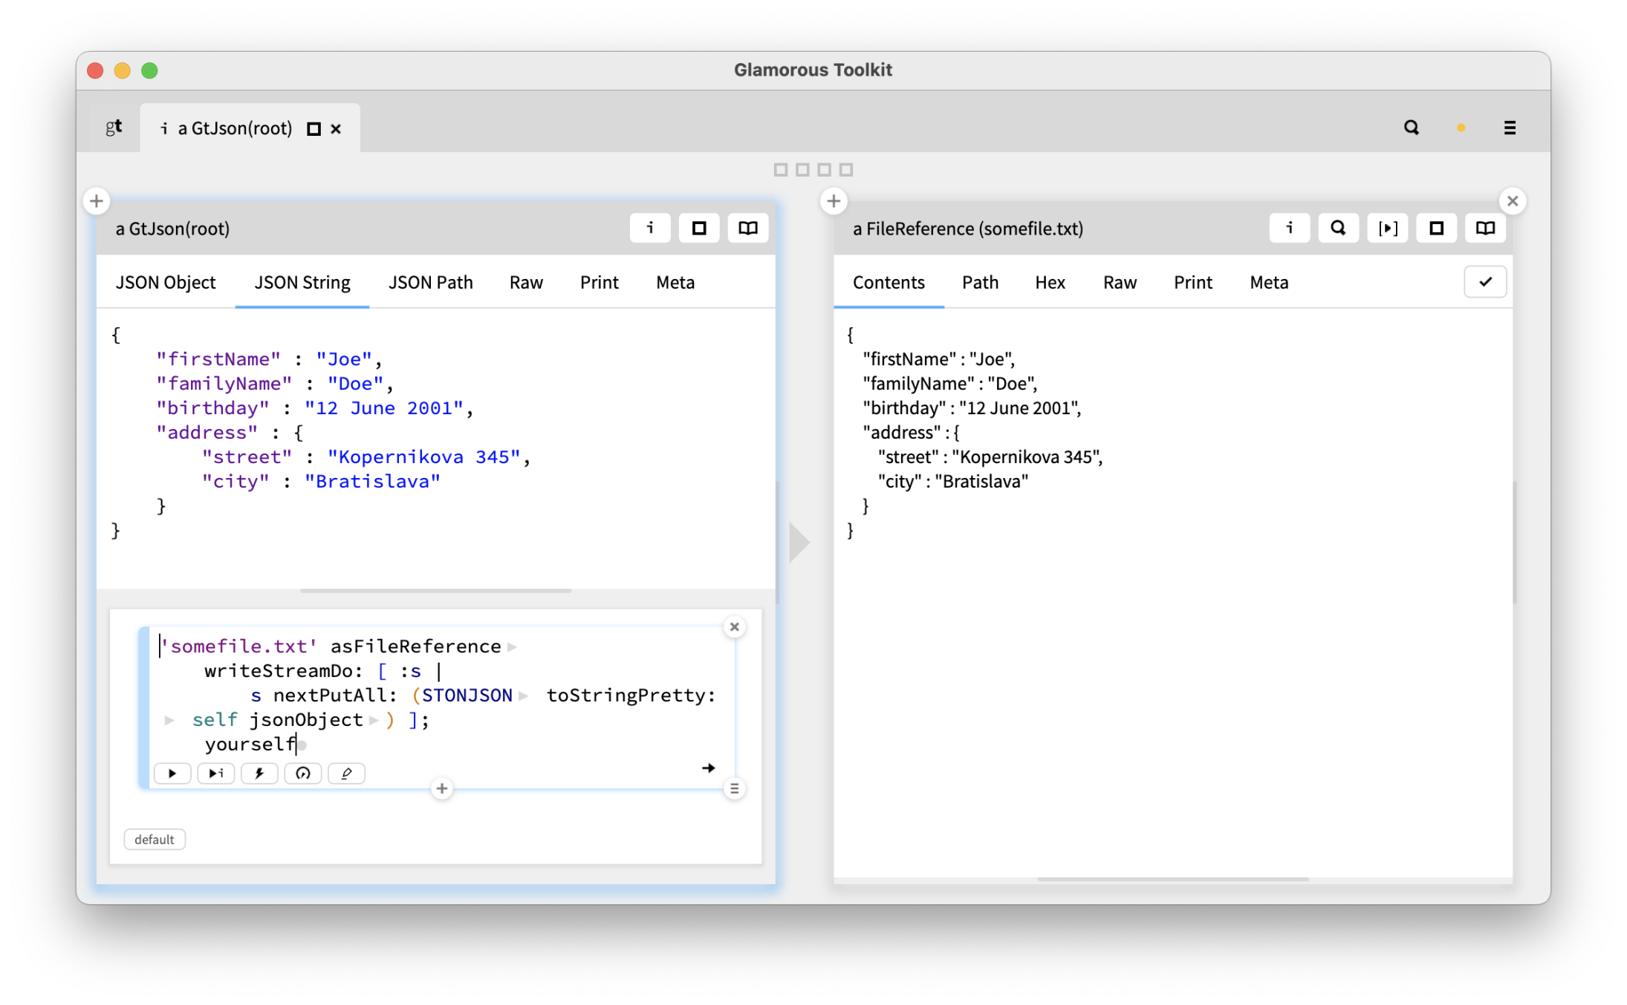This screenshot has height=1005, width=1627.
Task: Click the horizontal scrollbar under the JSON String view
Action: [436, 591]
